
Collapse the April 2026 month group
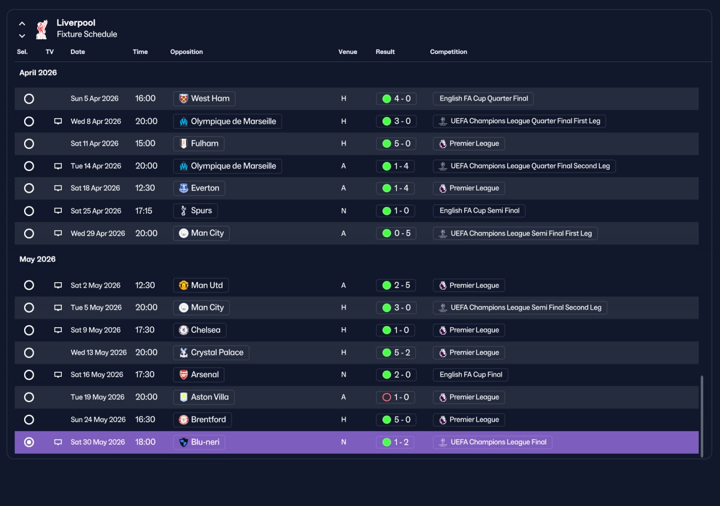38,73
